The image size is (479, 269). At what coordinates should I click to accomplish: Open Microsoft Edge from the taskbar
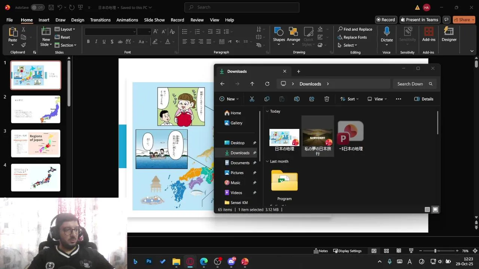click(x=204, y=262)
